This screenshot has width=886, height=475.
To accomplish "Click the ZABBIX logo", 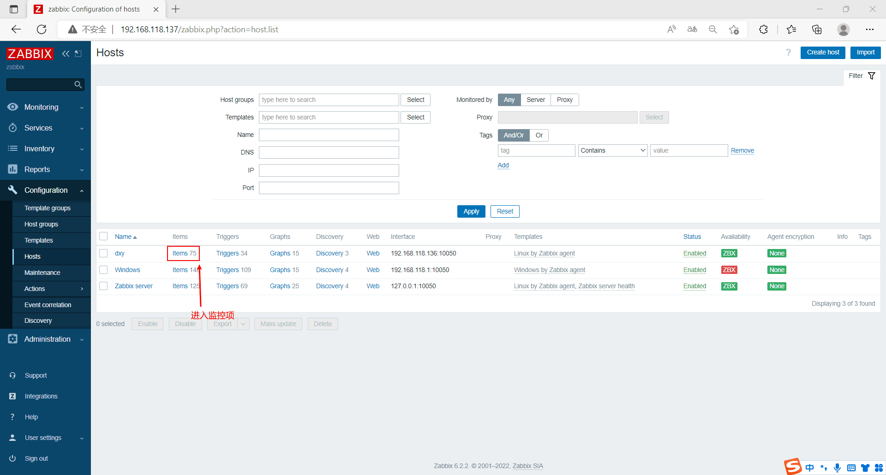I will [30, 53].
